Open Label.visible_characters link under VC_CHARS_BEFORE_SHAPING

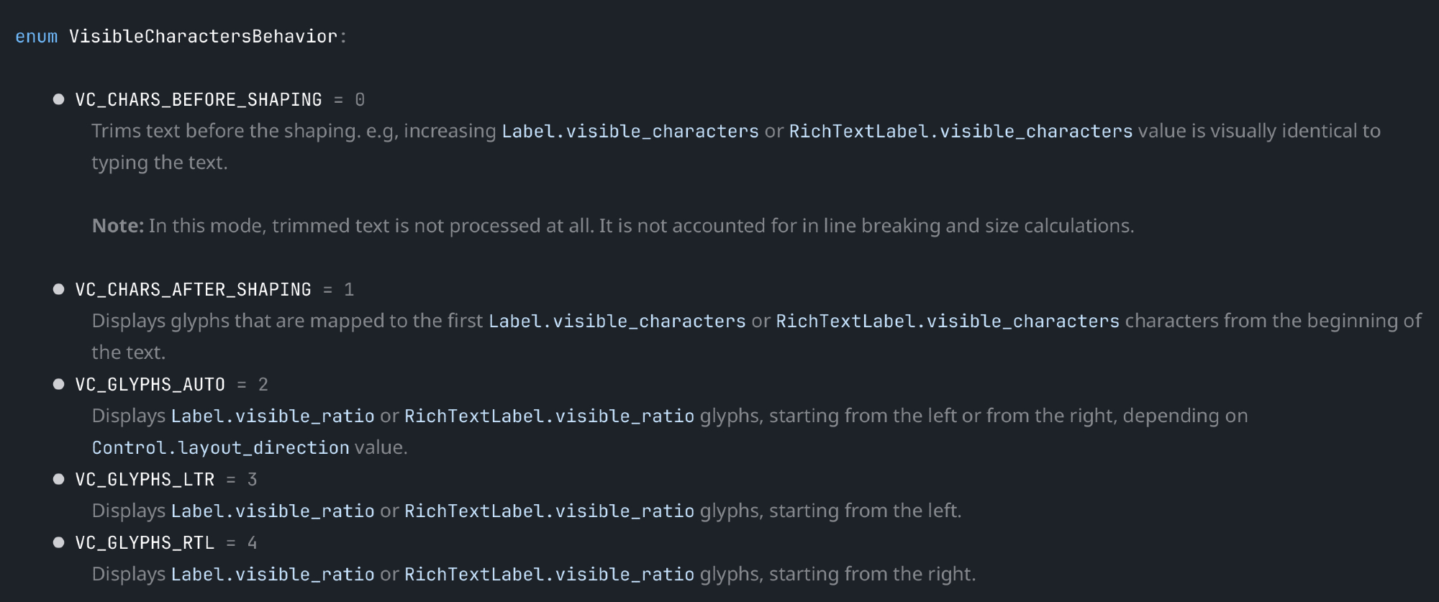click(x=630, y=132)
